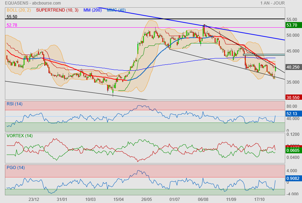Viewport: 302px width, 203px height.
Task: Click the blue 52.13 RSI value tag
Action: tap(292, 114)
